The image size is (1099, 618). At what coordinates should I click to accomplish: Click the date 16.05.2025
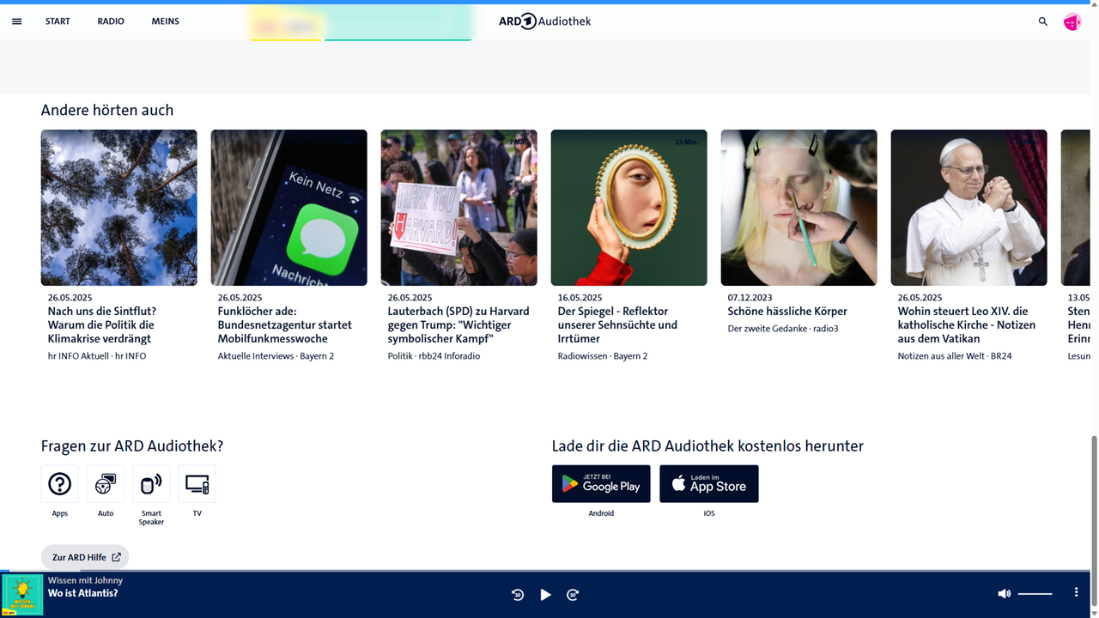point(580,298)
